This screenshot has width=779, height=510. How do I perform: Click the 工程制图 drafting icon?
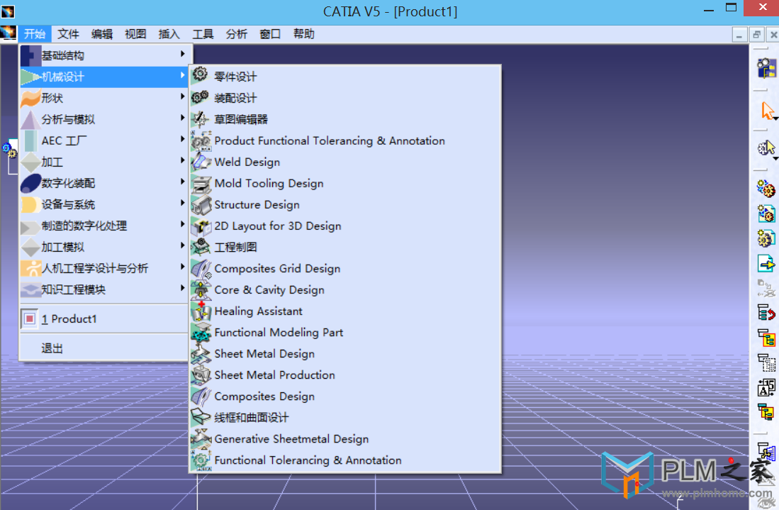pyautogui.click(x=201, y=247)
